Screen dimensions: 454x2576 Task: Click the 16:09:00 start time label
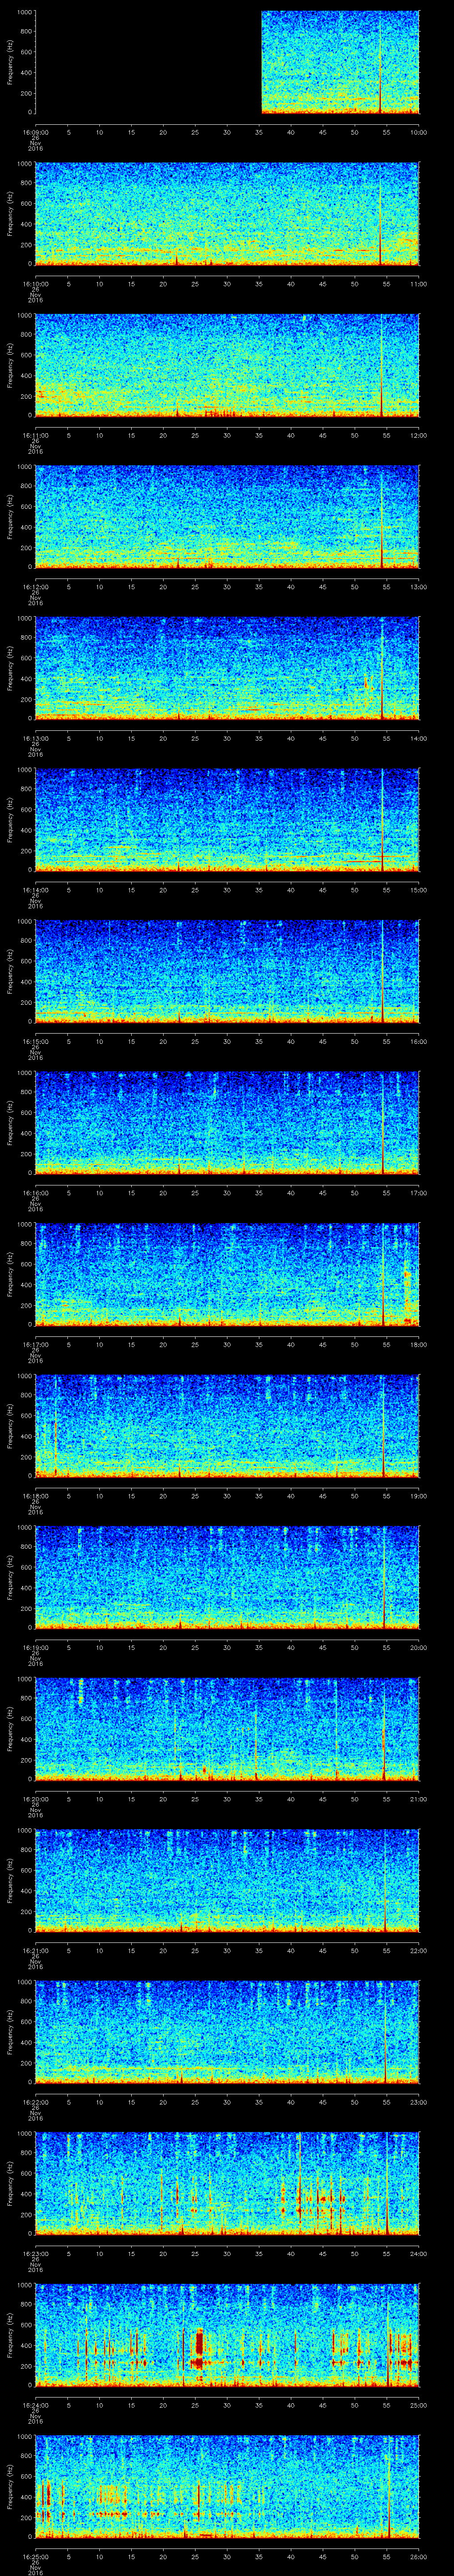(x=35, y=132)
